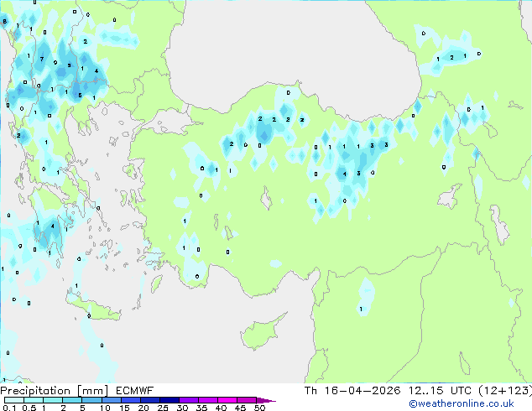Click the '0.5' legend scale label

(x=29, y=408)
